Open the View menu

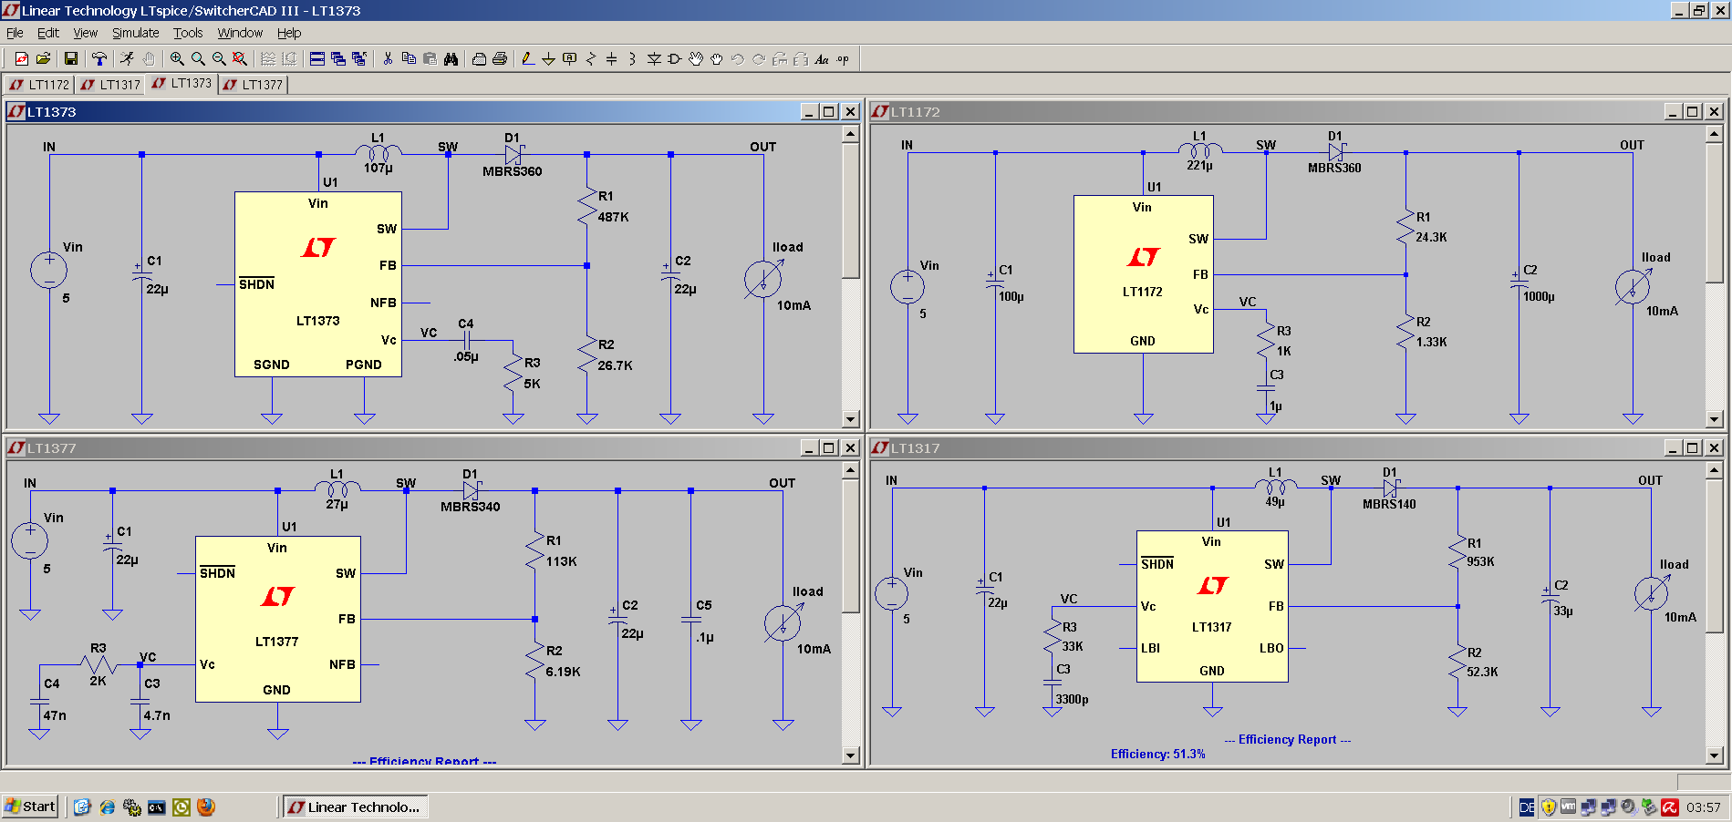pos(85,33)
